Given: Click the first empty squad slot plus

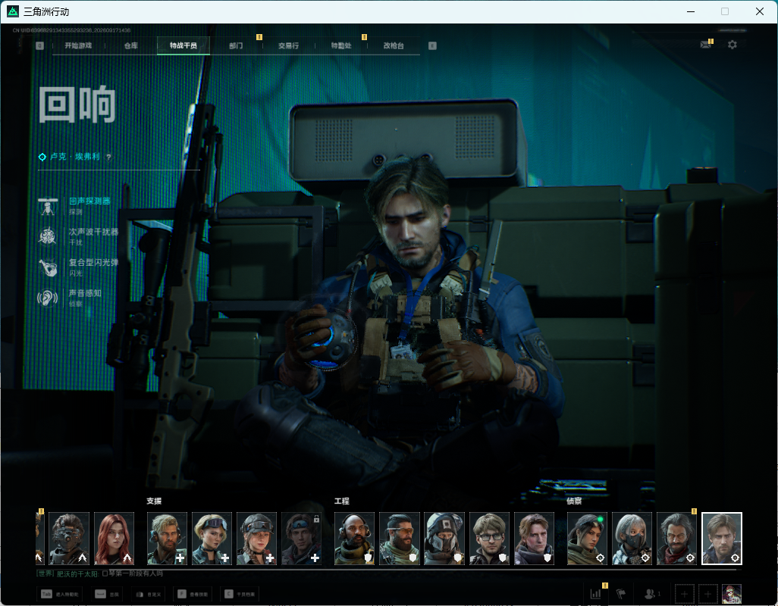Looking at the screenshot, I should pyautogui.click(x=684, y=594).
